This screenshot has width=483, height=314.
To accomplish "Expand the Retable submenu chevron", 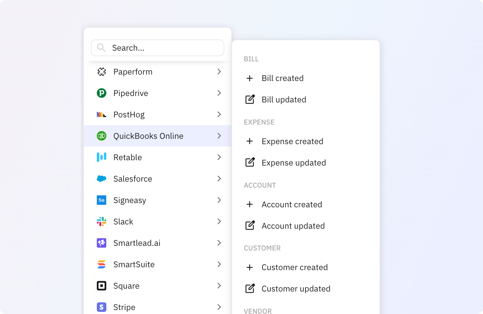I will [x=219, y=157].
